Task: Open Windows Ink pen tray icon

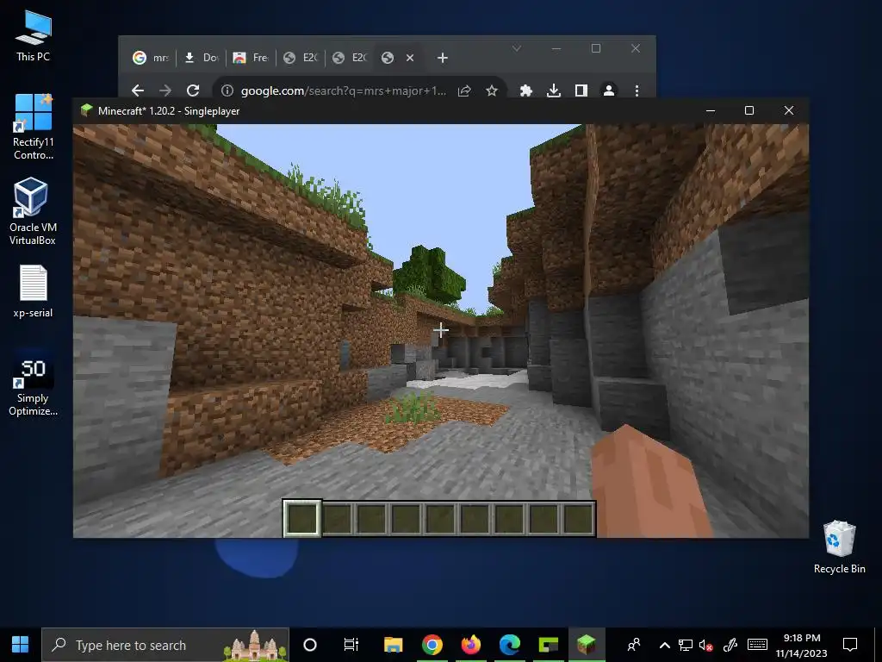Action: click(x=730, y=645)
